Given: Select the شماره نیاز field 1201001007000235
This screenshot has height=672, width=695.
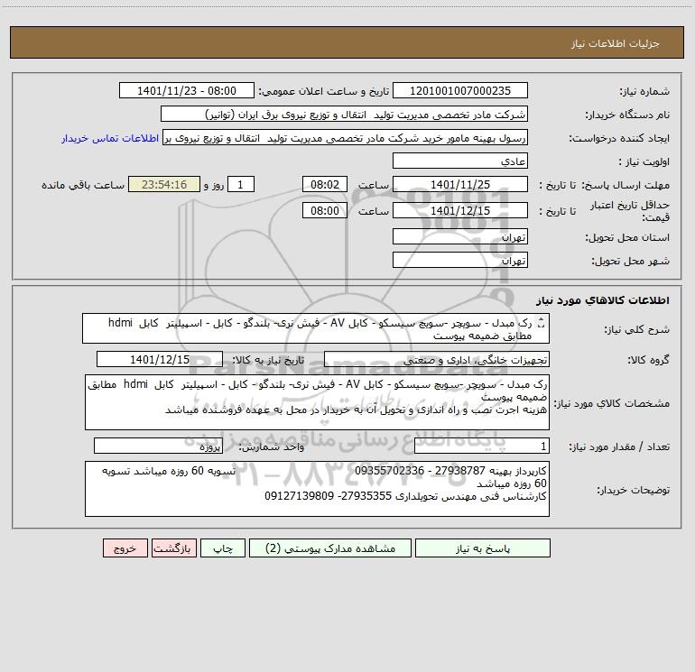Looking at the screenshot, I should click(x=460, y=91).
